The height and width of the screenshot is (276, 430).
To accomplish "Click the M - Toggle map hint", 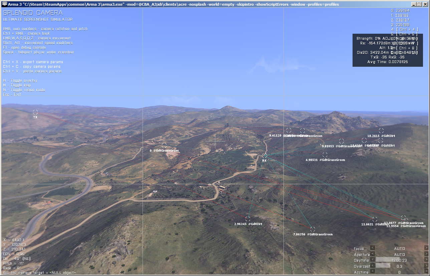I will 18,85.
